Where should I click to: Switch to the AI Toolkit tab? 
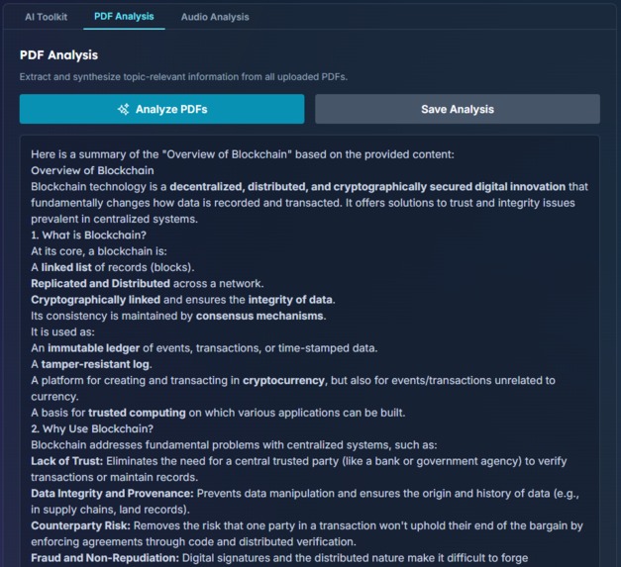click(x=46, y=17)
